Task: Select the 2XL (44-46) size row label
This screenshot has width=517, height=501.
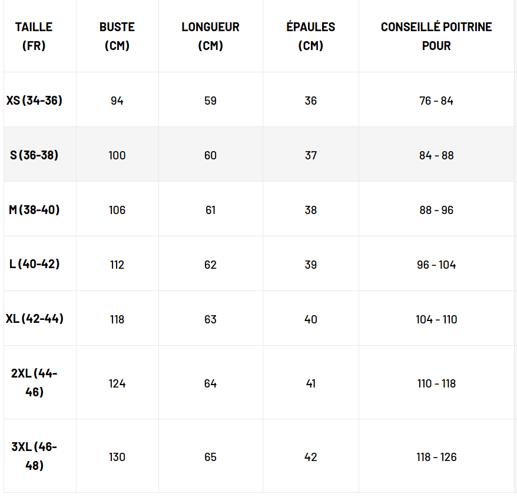Action: (34, 383)
